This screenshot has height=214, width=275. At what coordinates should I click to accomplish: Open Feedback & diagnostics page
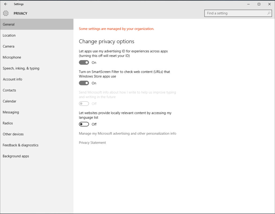tap(37, 145)
